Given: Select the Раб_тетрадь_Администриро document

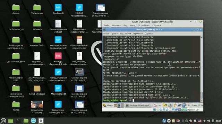Looking at the screenshot, I should click(x=79, y=56).
